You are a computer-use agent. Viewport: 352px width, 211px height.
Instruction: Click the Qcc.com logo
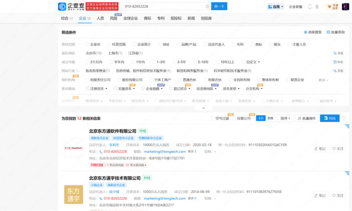[71, 6]
